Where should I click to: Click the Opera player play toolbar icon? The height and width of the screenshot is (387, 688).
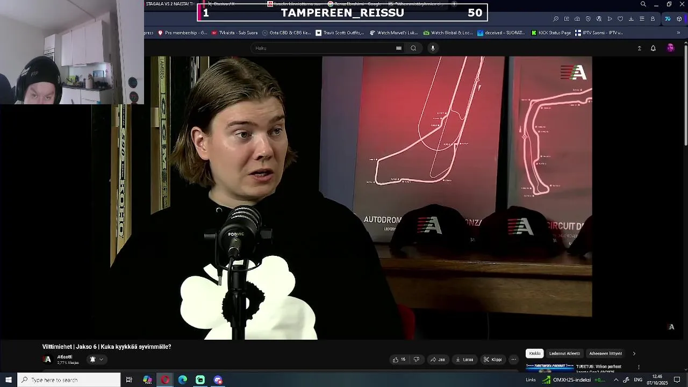pyautogui.click(x=610, y=19)
